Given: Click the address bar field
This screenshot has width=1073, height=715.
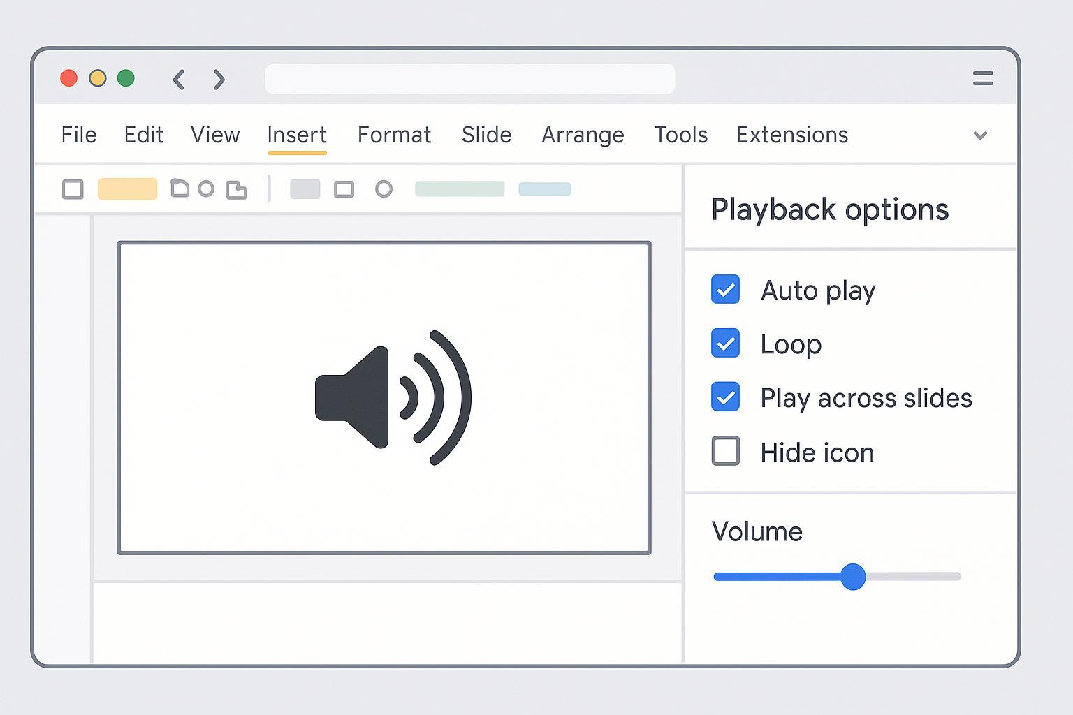Looking at the screenshot, I should click(x=469, y=79).
